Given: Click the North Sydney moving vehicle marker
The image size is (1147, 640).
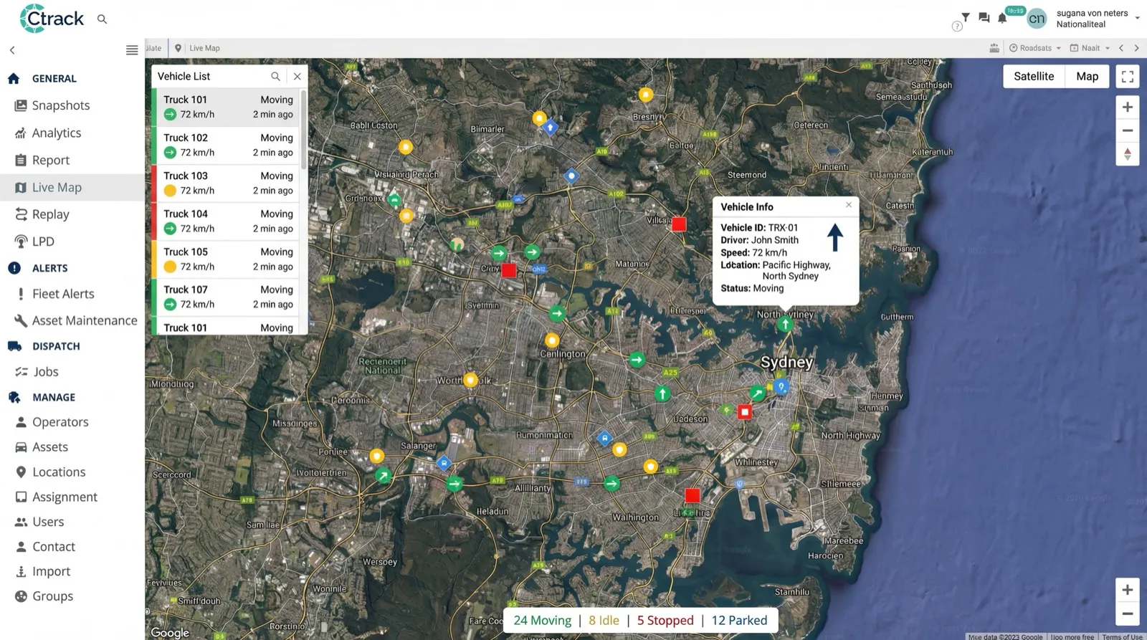Looking at the screenshot, I should click(786, 324).
